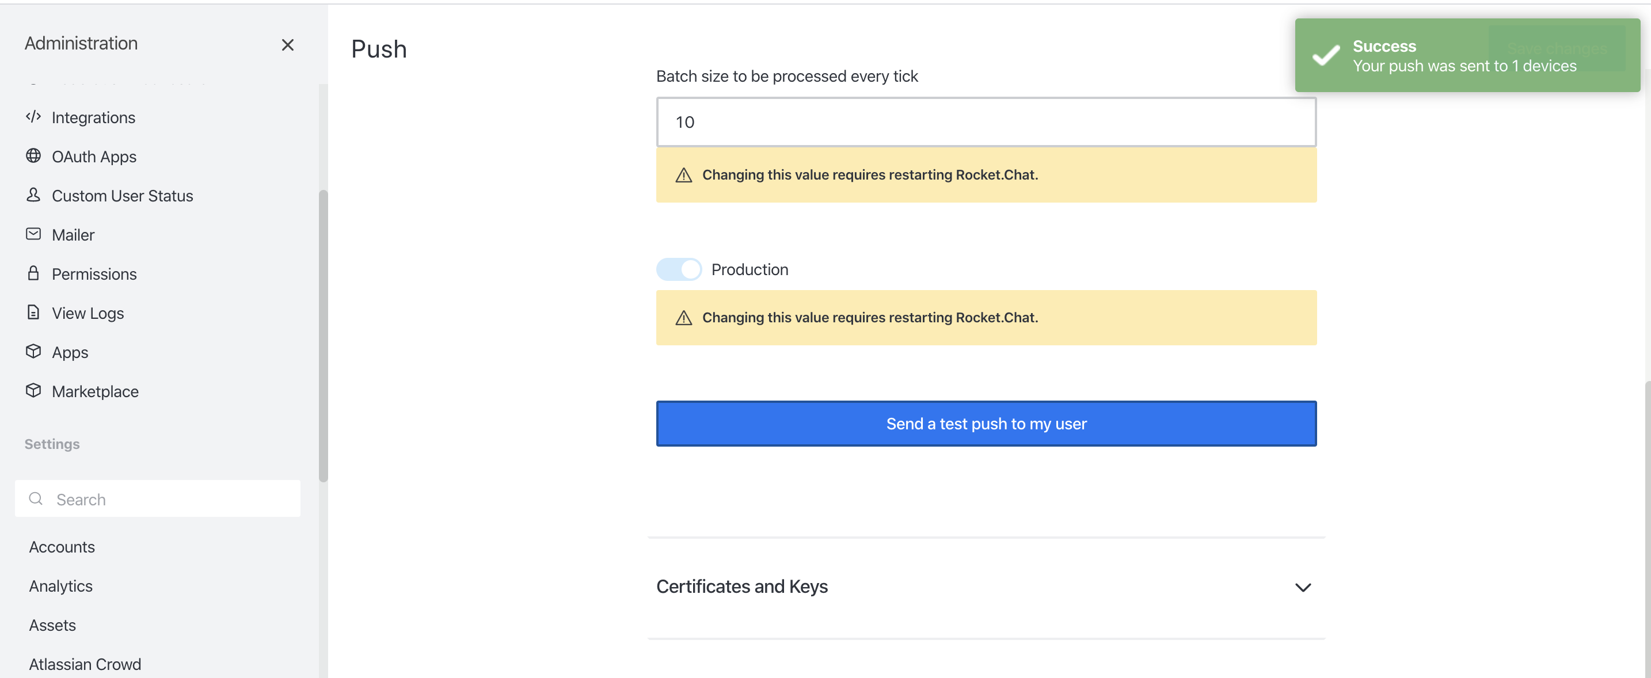The image size is (1651, 678).
Task: Click the OAuth Apps globe icon
Action: 33,156
